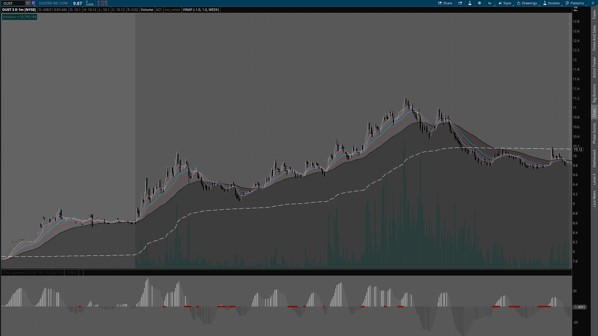Click the list menu icon at top right

tap(593, 3)
